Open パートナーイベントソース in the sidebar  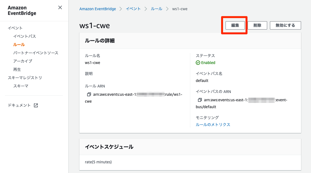click(36, 53)
